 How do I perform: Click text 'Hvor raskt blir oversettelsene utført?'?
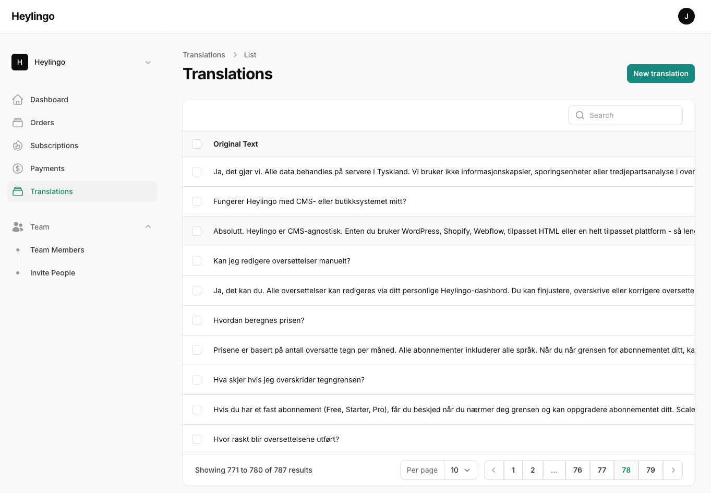(276, 439)
